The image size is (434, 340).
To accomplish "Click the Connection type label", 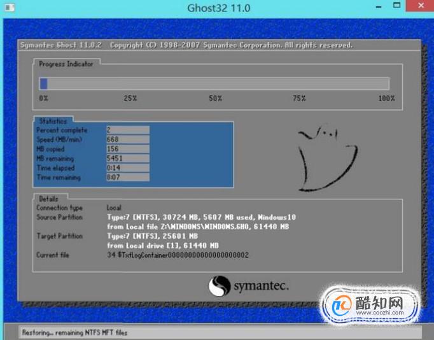I will point(60,208).
